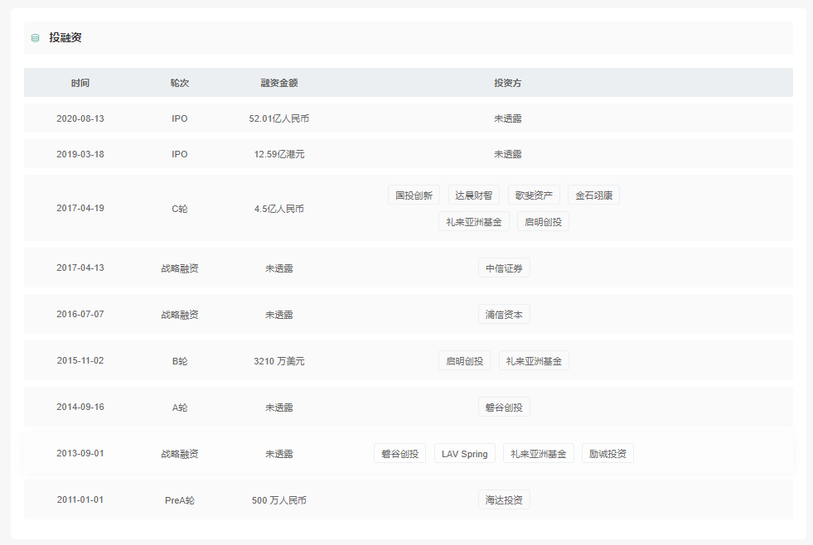Open 礼来亚洲基金 tag in the B轮 row
The height and width of the screenshot is (545, 813).
(534, 361)
